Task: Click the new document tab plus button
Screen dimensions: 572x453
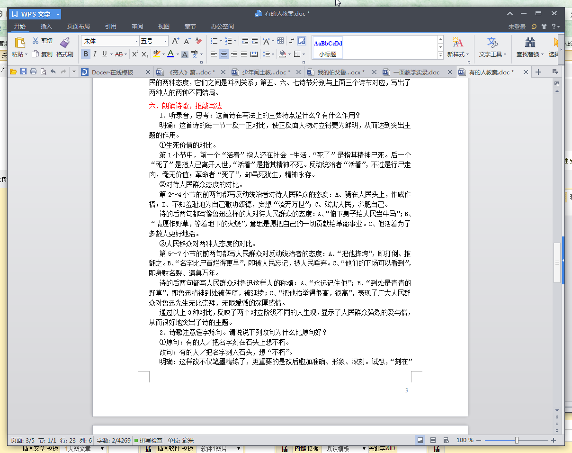Action: click(538, 72)
